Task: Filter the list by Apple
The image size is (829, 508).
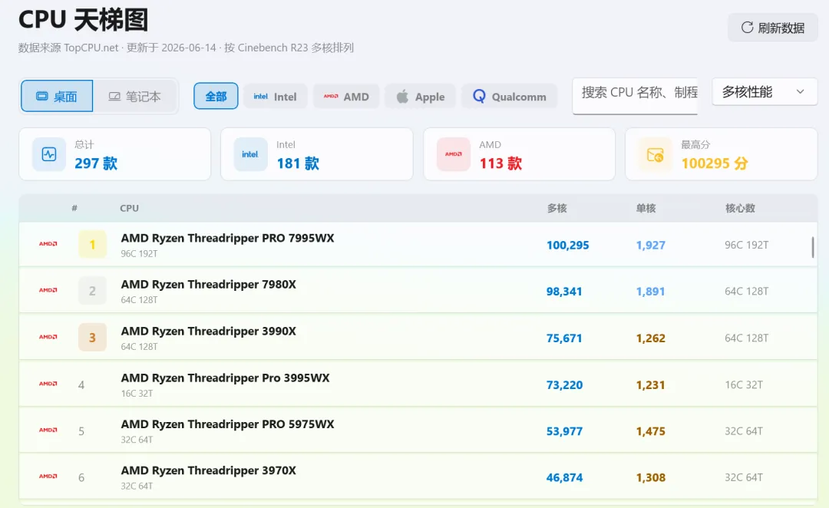Action: (421, 96)
